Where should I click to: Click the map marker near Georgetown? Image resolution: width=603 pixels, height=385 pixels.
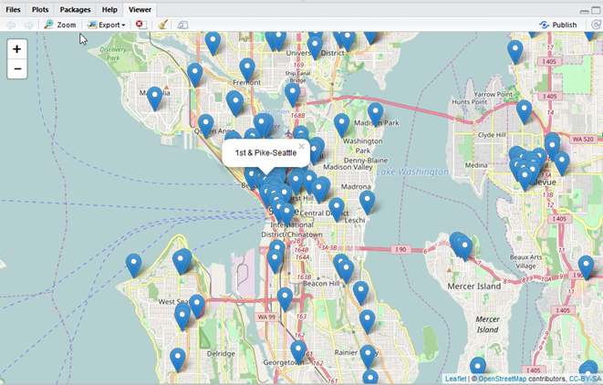coord(298,350)
